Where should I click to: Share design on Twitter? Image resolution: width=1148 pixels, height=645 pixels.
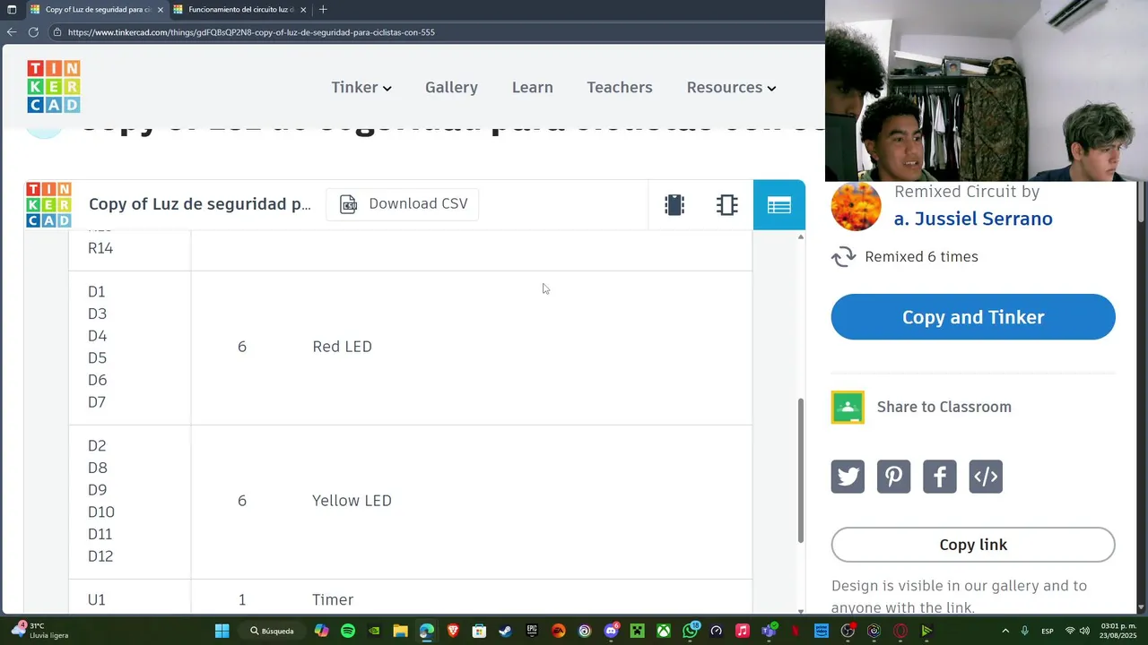(848, 477)
